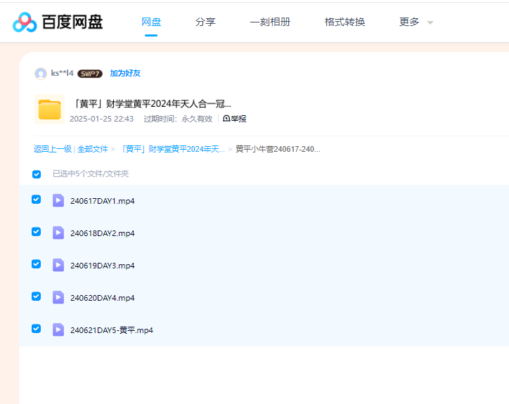The width and height of the screenshot is (509, 404).
Task: Click the 已选中5个文件/文件夹 label
Action: coord(91,174)
